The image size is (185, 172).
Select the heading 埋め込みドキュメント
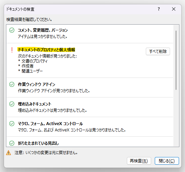click(35, 104)
